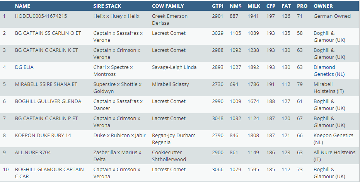The width and height of the screenshot is (360, 182).
Task: Sort by the GTPI column header
Action: [x=218, y=6]
